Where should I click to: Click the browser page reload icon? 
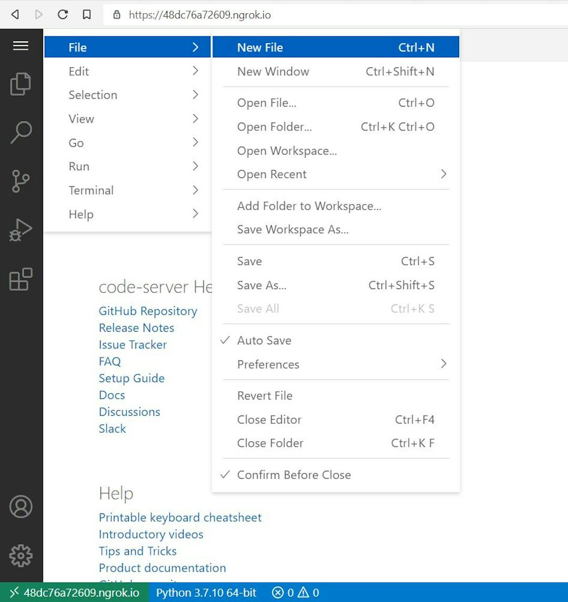pyautogui.click(x=63, y=15)
